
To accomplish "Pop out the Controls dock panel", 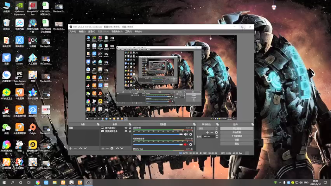I will pyautogui.click(x=252, y=124).
